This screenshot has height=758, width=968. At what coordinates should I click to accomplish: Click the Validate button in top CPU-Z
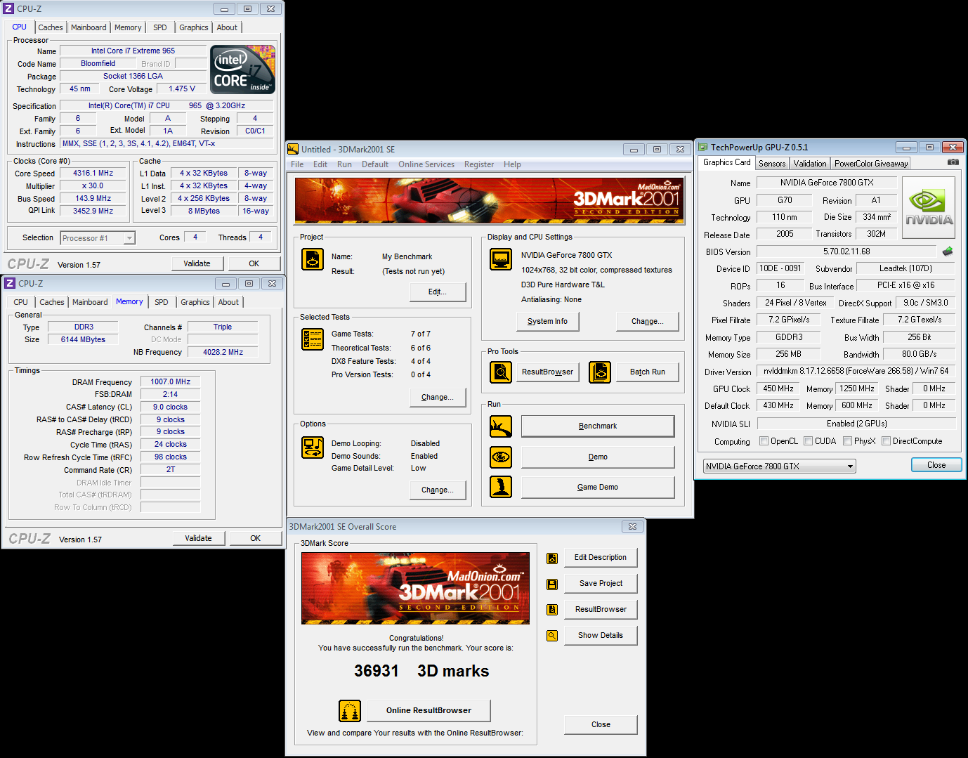(x=197, y=263)
